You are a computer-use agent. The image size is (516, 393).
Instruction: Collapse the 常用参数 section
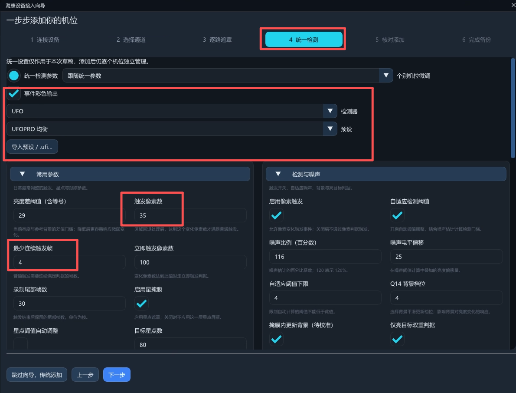click(x=130, y=174)
